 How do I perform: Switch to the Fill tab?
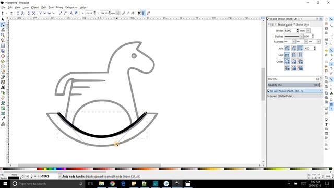[271, 25]
